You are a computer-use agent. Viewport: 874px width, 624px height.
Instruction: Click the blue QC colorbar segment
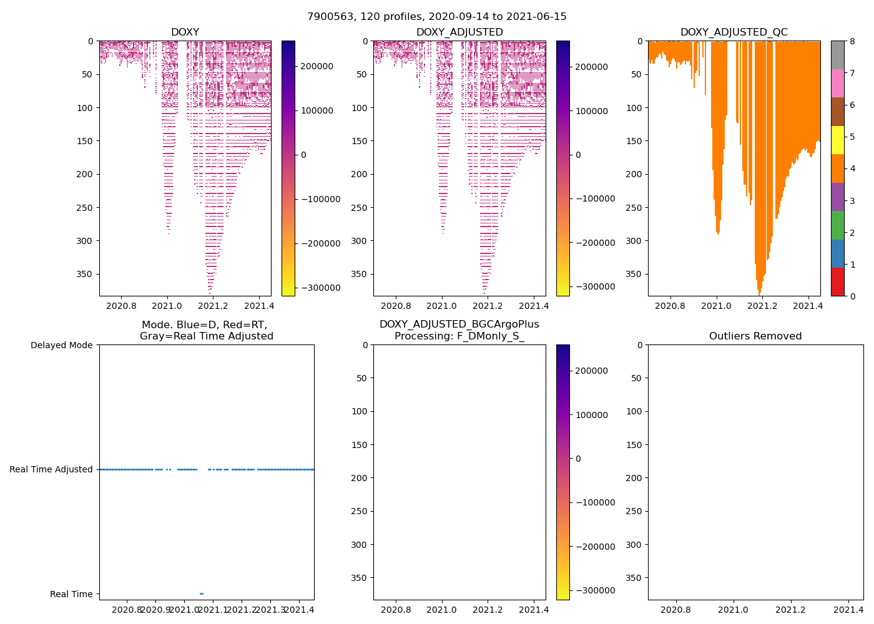837,253
